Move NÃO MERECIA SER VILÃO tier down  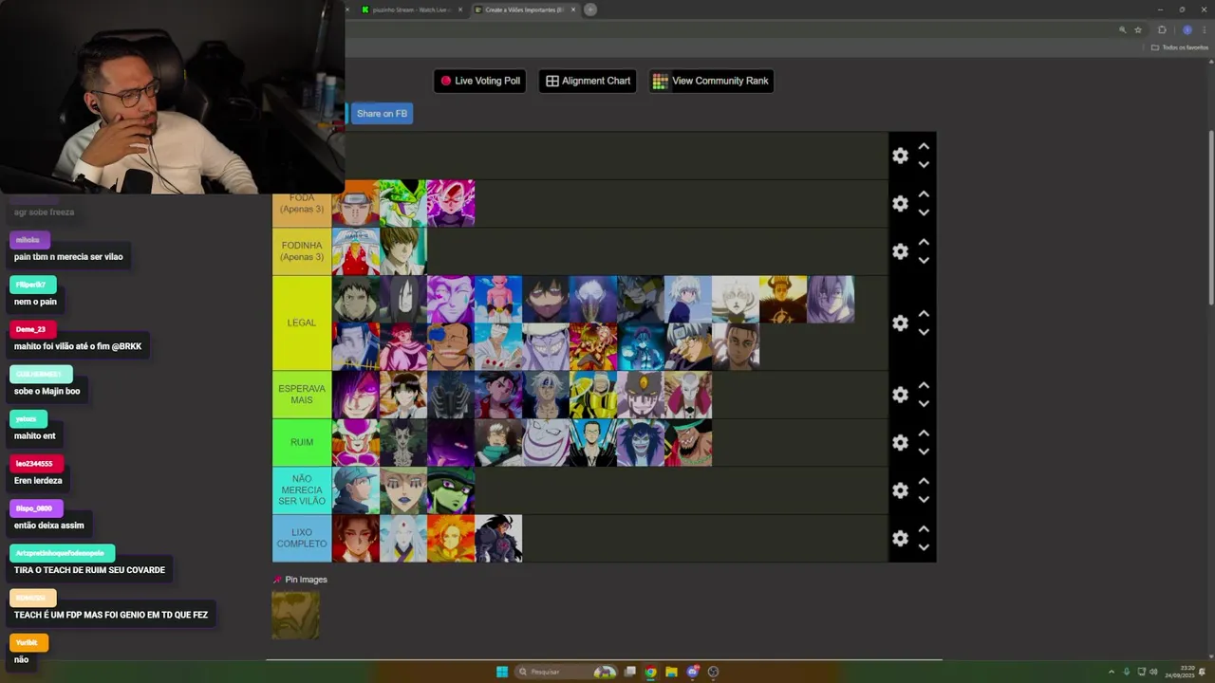click(924, 500)
